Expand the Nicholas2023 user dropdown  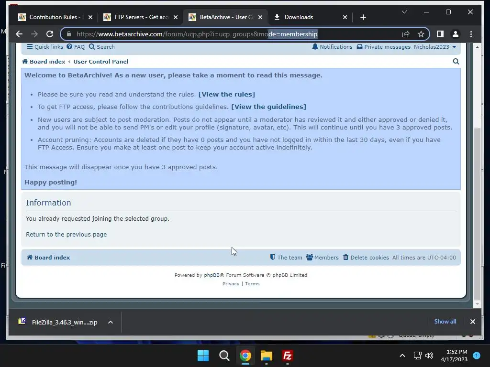435,47
